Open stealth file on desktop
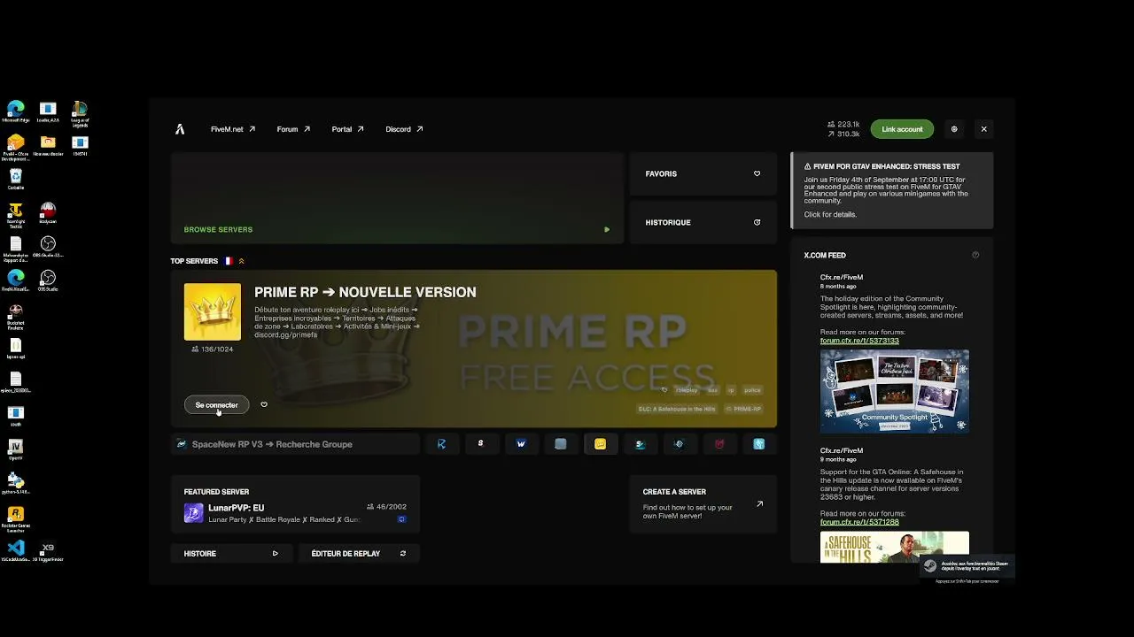 [x=16, y=416]
